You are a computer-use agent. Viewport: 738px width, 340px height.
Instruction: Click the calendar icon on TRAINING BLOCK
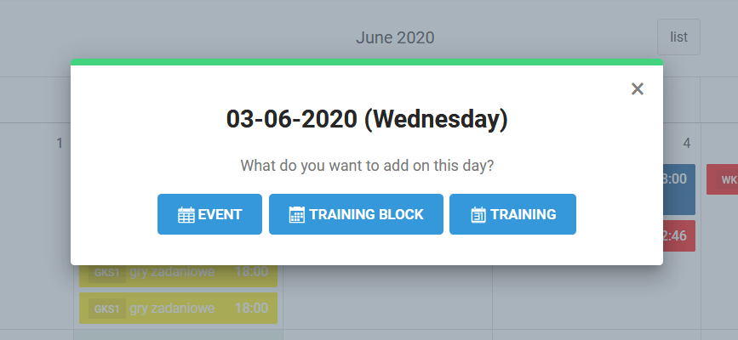click(x=296, y=215)
